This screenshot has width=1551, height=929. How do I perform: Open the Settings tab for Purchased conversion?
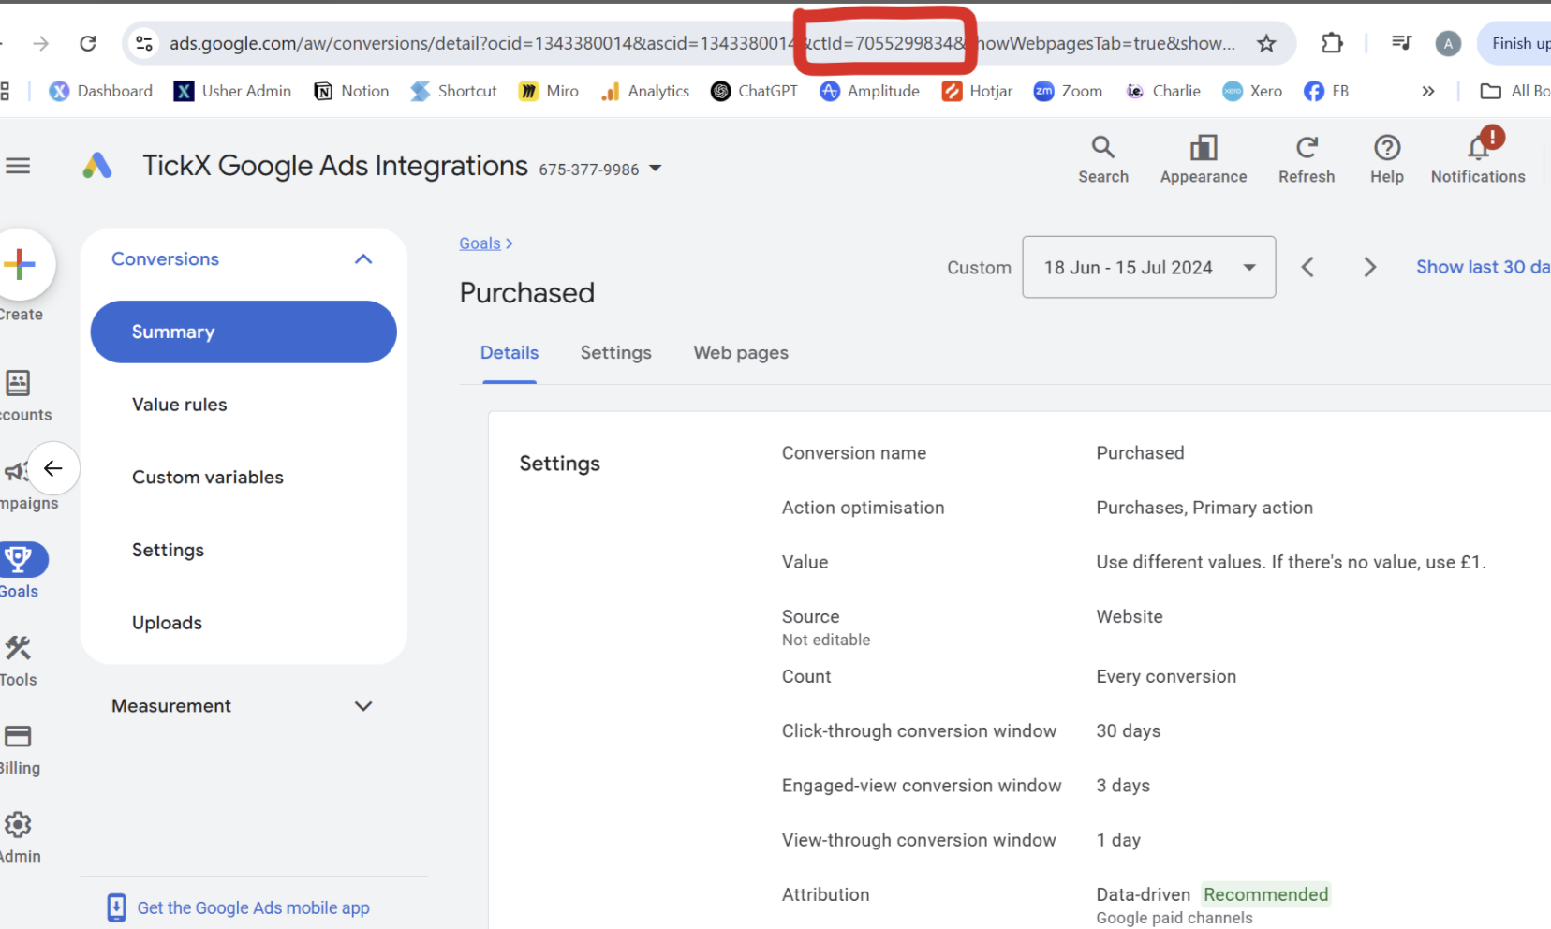point(615,352)
